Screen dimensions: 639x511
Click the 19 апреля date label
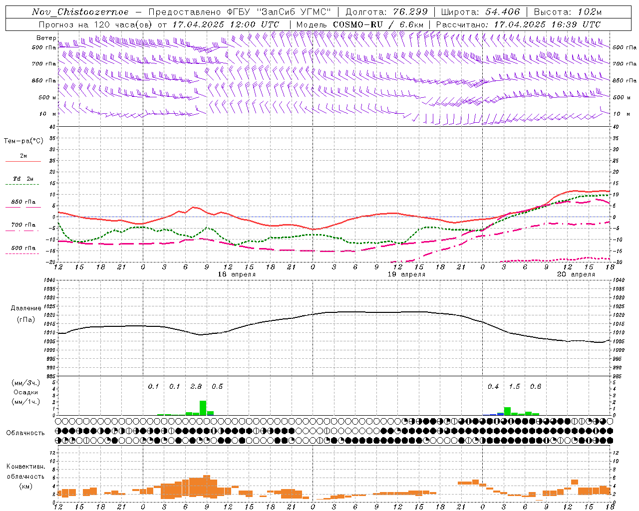(x=407, y=274)
